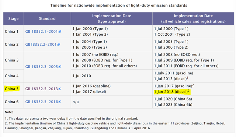This screenshot has width=236, height=137.
Task: Click Implementation Date (all vehicle sales and registrations) header
Action: [x=193, y=19]
